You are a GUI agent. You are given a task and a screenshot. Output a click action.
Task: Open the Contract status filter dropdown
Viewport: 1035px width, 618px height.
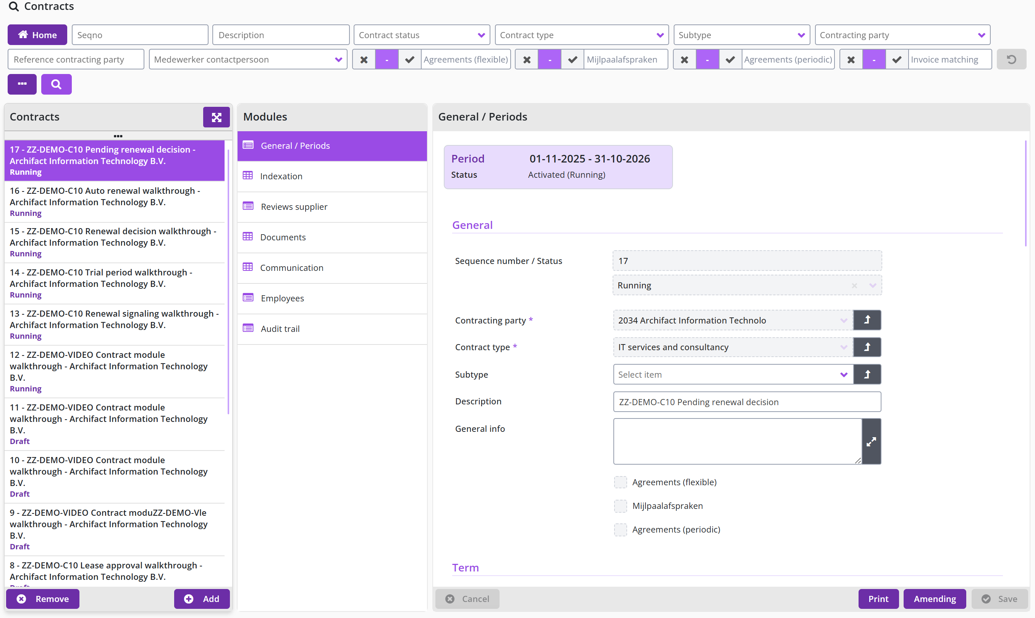click(x=422, y=35)
